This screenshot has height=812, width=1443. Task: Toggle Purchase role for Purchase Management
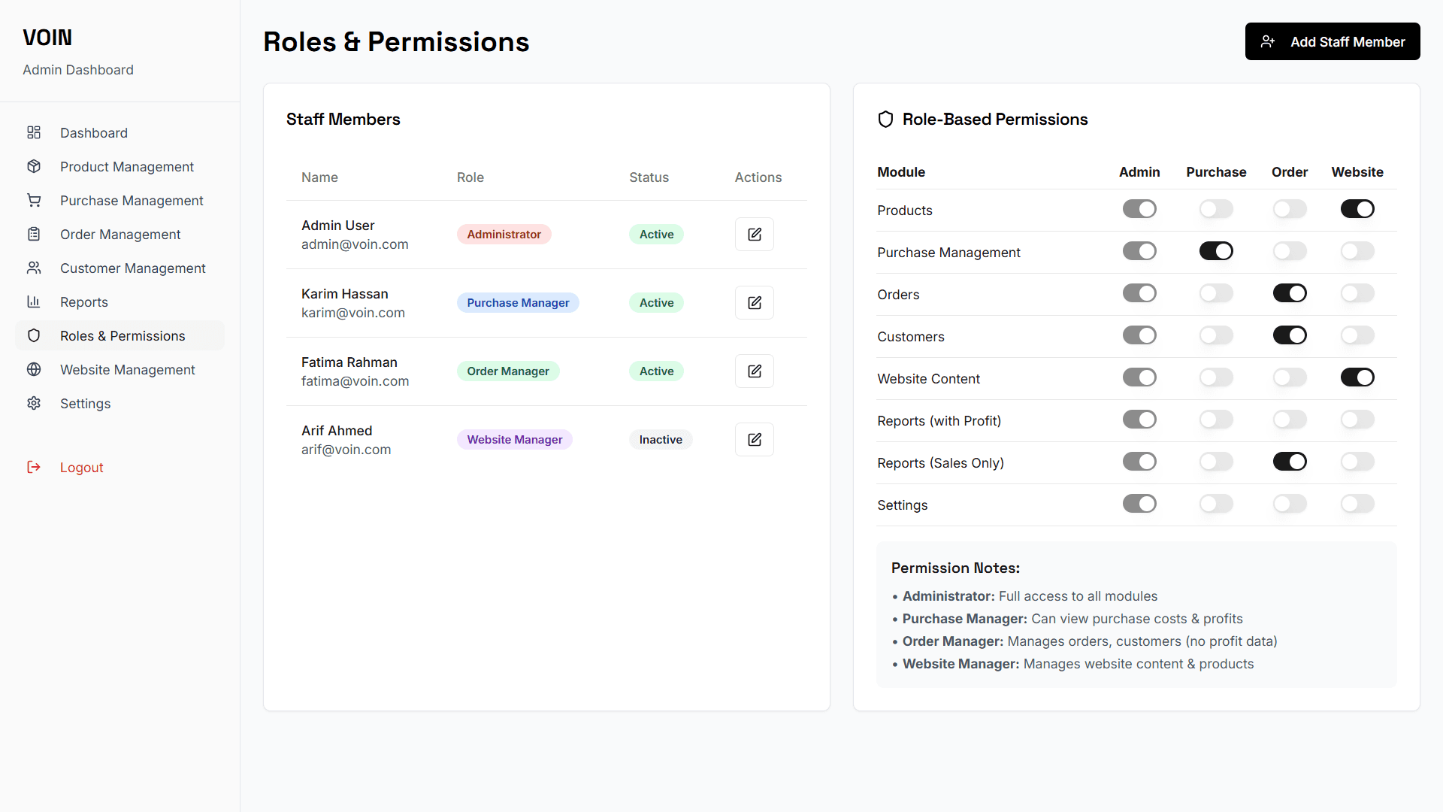[1215, 251]
